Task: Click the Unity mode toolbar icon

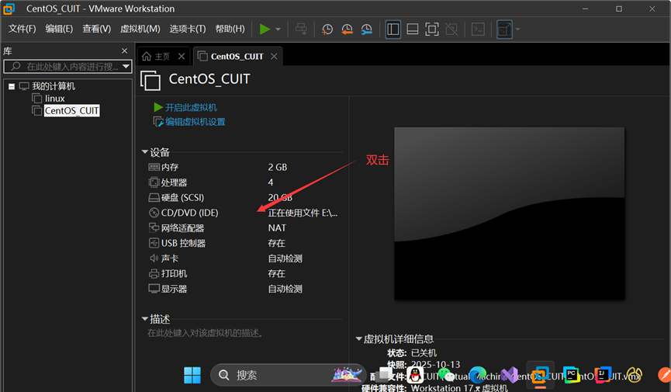Action: coord(451,29)
